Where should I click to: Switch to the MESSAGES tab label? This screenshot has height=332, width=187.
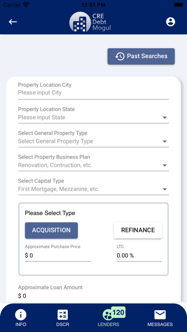pyautogui.click(x=160, y=324)
